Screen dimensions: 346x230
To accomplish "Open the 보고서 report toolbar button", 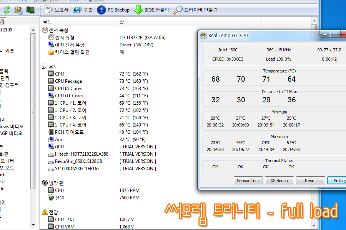I will point(57,10).
